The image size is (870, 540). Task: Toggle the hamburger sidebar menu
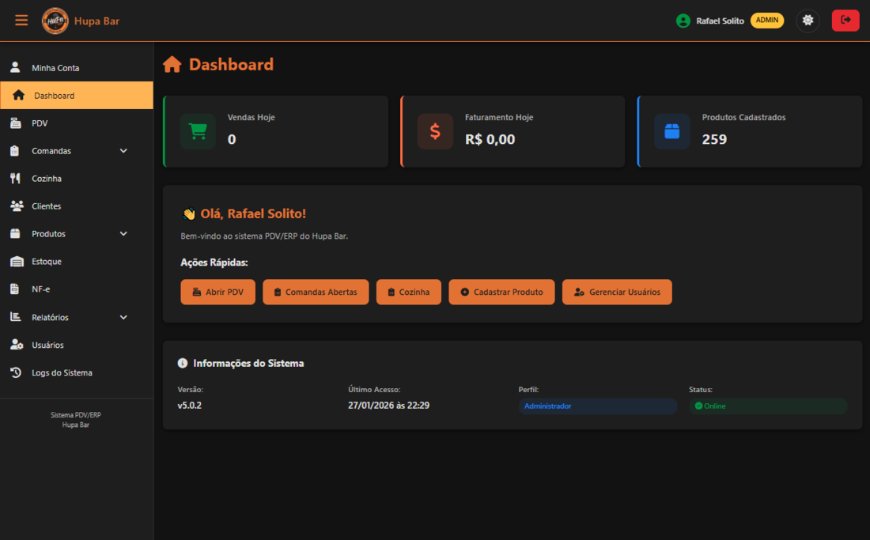21,21
